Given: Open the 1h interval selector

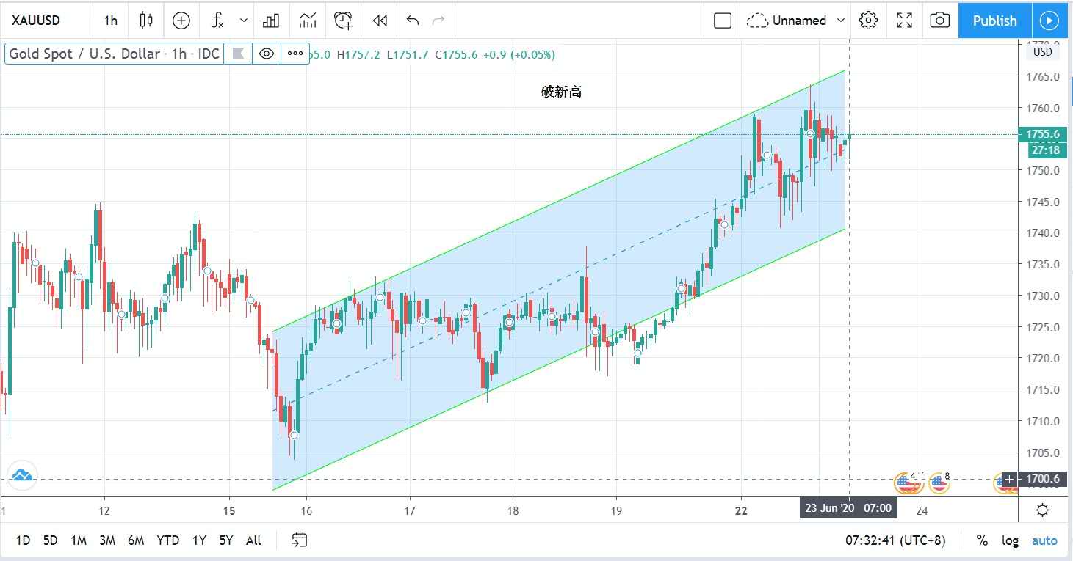Looking at the screenshot, I should (x=110, y=21).
